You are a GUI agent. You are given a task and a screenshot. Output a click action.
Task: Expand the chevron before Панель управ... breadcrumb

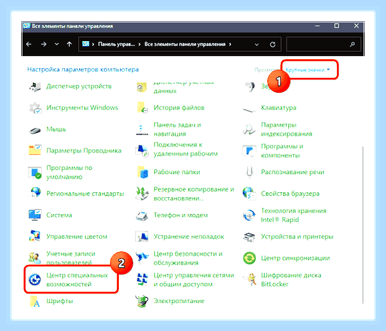[x=93, y=44]
